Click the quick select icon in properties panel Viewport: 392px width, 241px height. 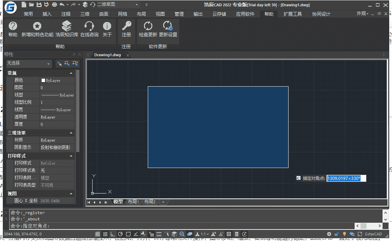pos(75,64)
